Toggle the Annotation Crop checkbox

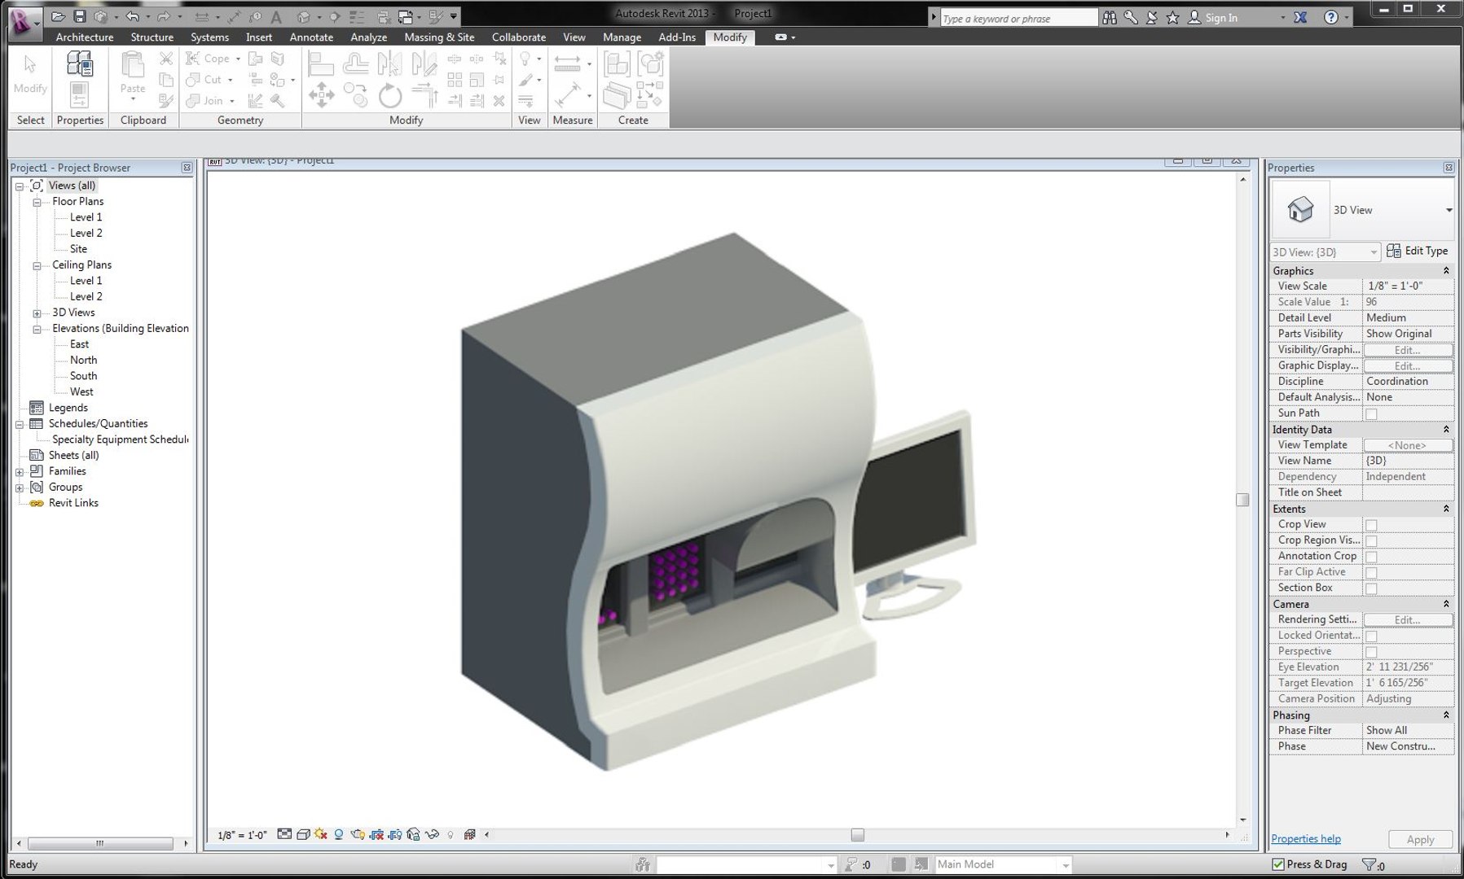pos(1371,557)
